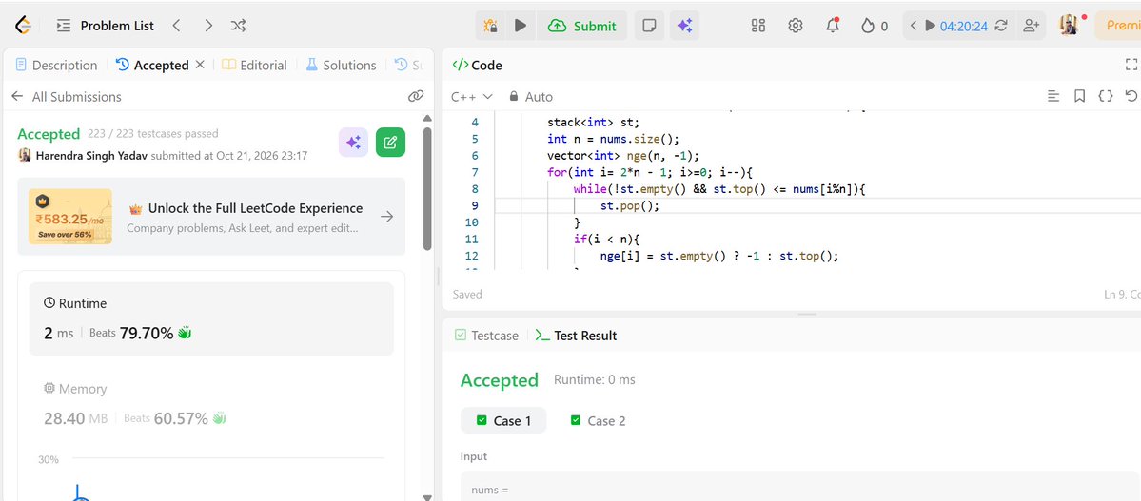The width and height of the screenshot is (1141, 501).
Task: Maximize the code editor panel
Action: point(1131,65)
